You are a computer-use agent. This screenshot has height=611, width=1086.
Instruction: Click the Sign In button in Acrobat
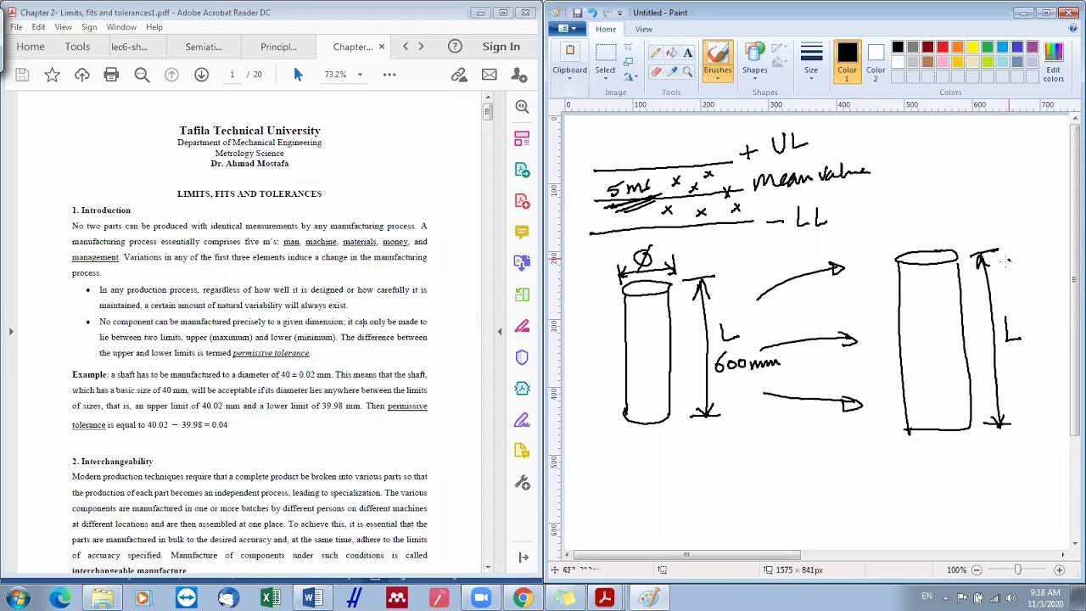[x=501, y=47]
